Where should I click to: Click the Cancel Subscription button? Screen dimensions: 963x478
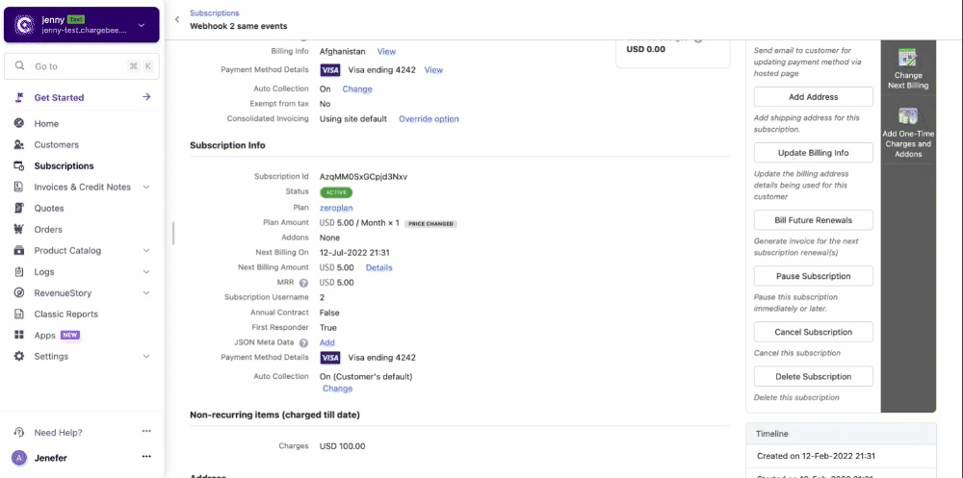tap(813, 332)
